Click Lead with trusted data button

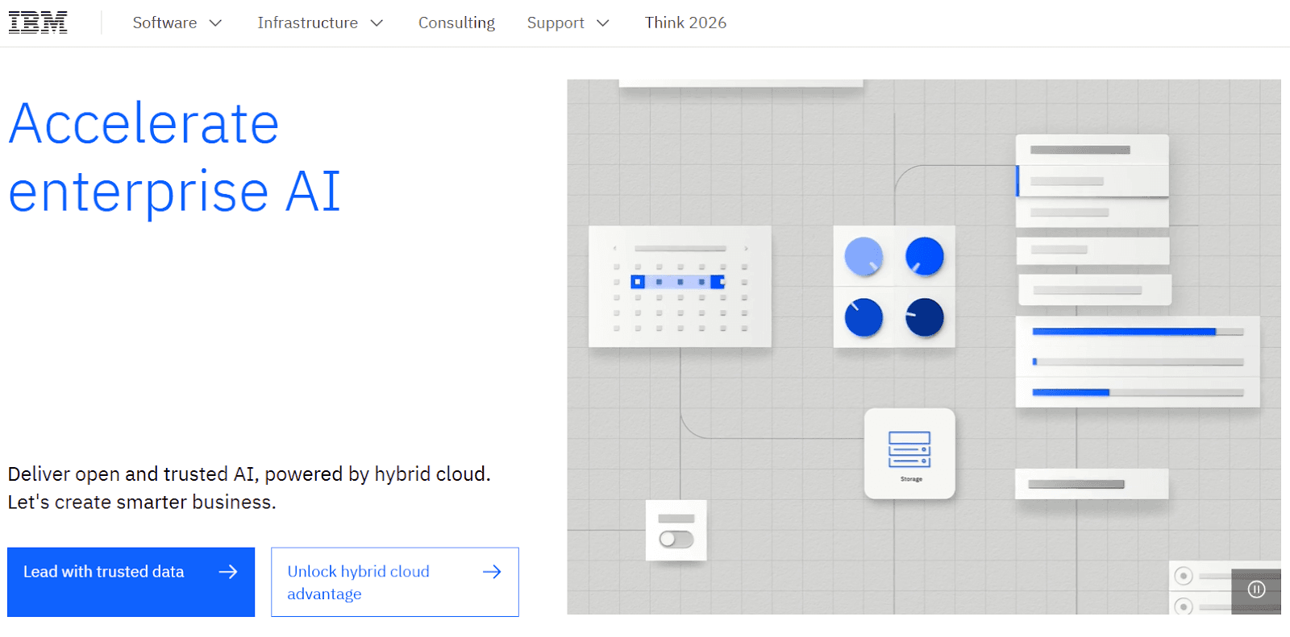[x=131, y=582]
